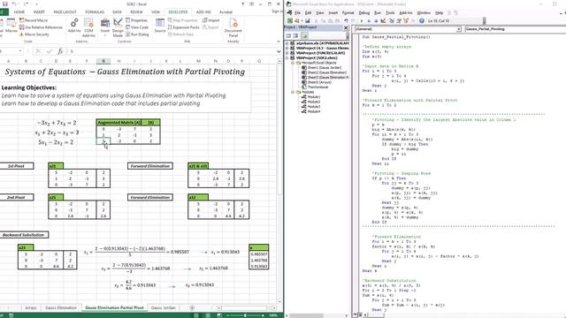Open the VBA Help question mark icon

[421, 21]
